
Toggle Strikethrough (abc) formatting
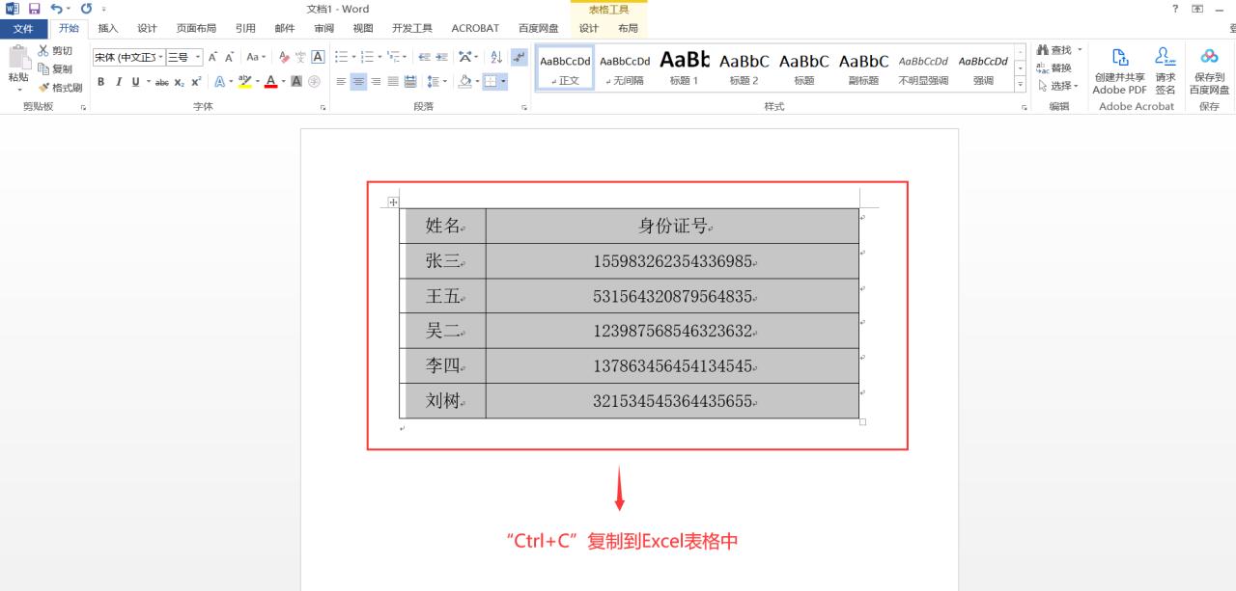click(x=161, y=82)
